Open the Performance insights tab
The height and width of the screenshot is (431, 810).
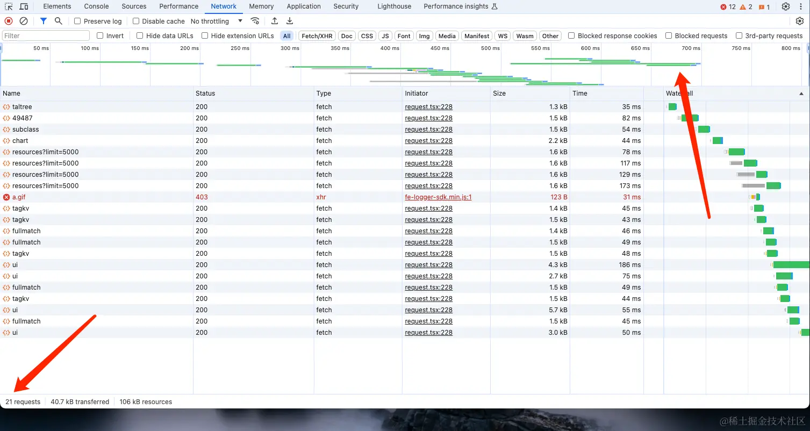tap(461, 6)
